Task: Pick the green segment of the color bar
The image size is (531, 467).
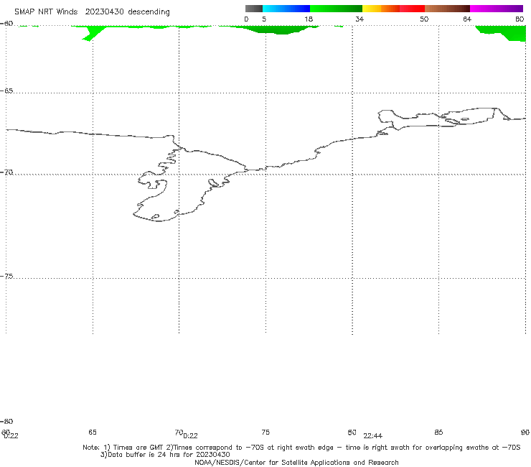Action: (336, 9)
